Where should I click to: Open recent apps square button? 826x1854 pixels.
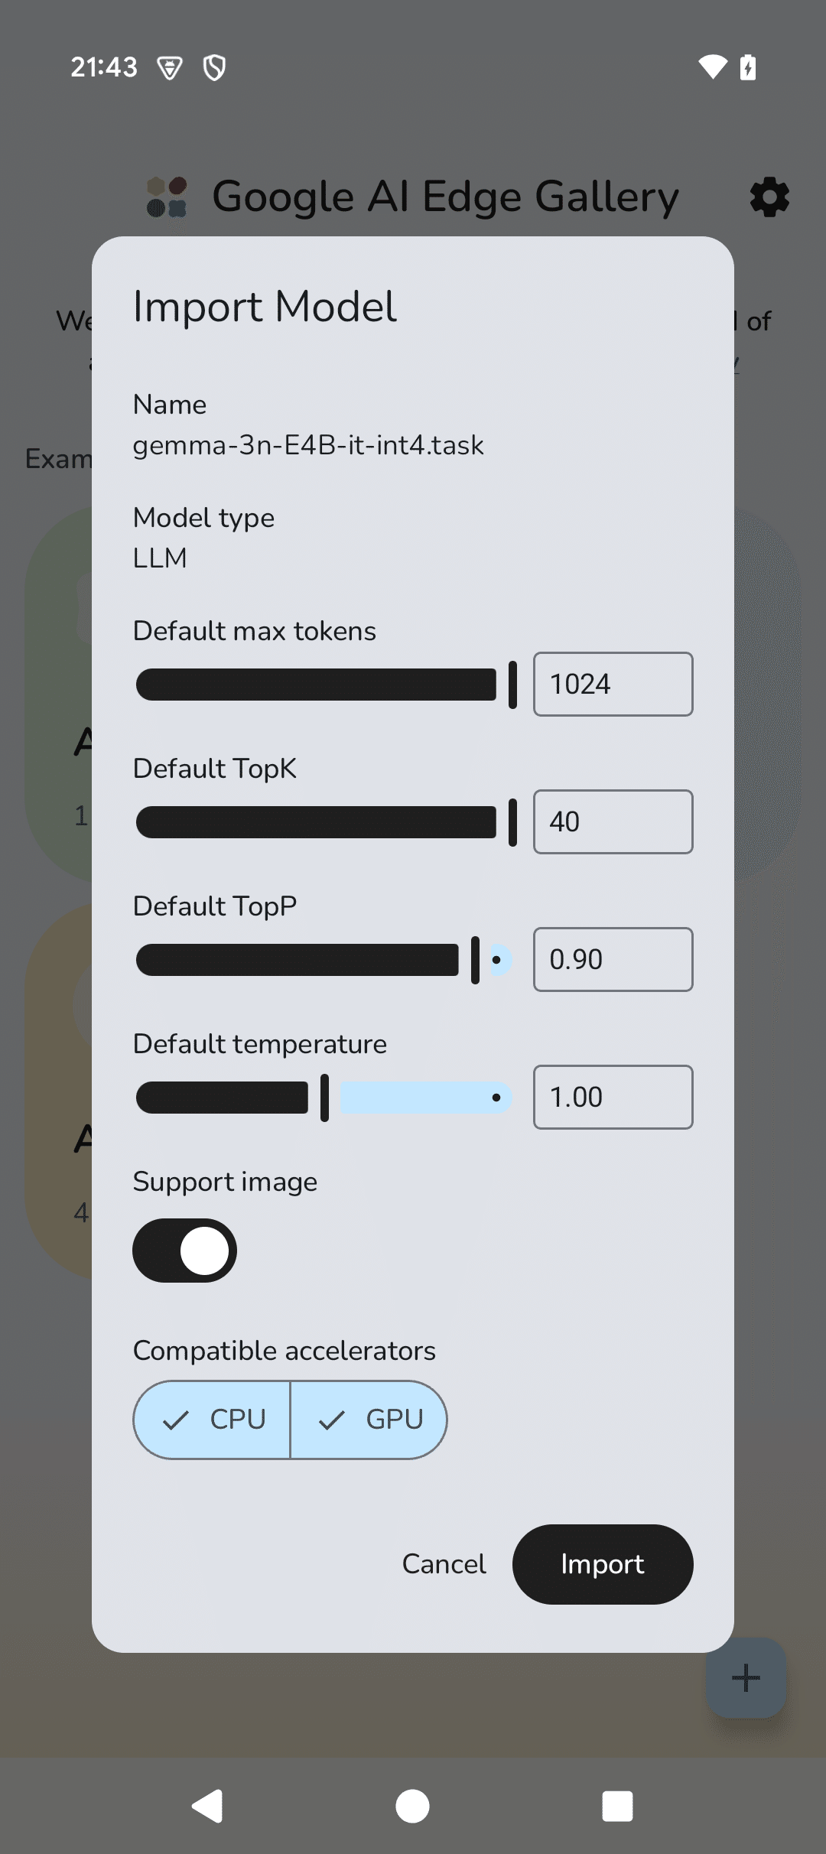pos(617,1807)
